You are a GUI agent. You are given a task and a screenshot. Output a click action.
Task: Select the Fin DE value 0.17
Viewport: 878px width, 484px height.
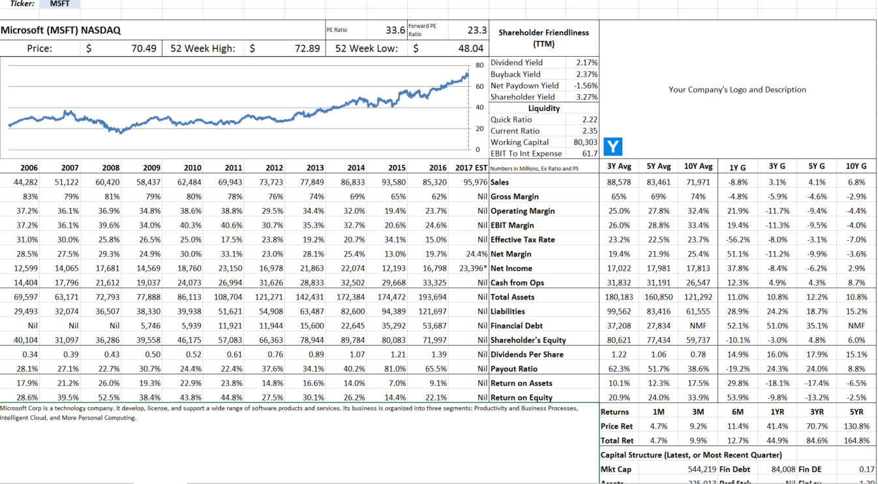coord(867,470)
